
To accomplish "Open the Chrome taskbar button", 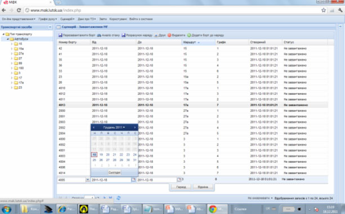I will 217,209.
